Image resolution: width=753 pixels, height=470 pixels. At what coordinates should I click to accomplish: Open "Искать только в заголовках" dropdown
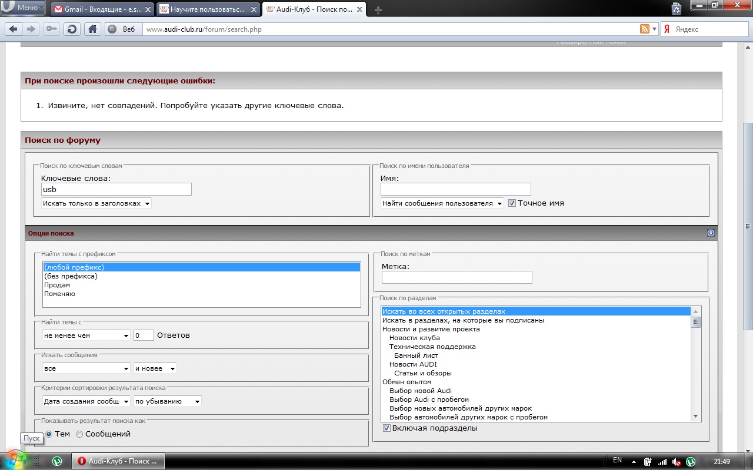[x=96, y=203]
